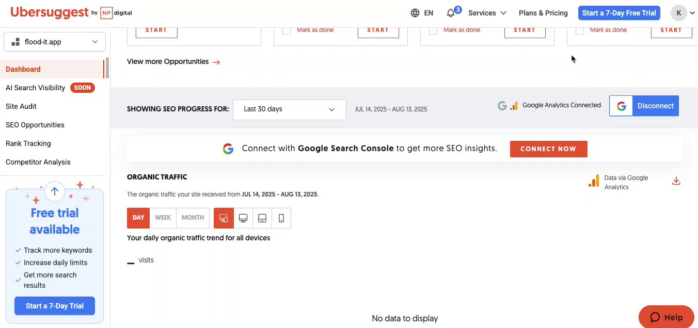The height and width of the screenshot is (328, 698).
Task: Toggle visits legend entry
Action: 140,260
